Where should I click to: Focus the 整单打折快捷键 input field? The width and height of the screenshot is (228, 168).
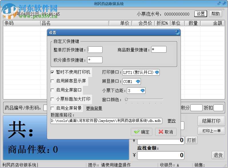(x=95, y=50)
